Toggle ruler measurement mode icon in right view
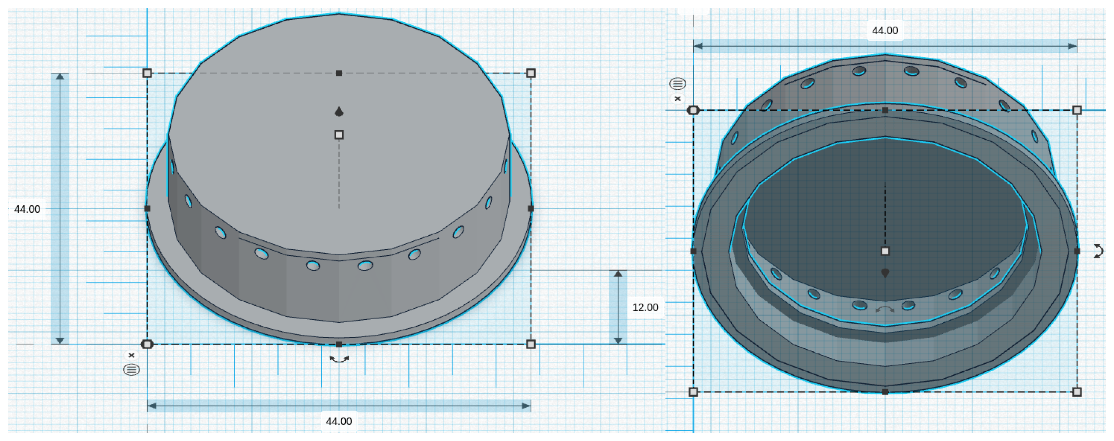Image resolution: width=1114 pixels, height=441 pixels. (x=677, y=83)
